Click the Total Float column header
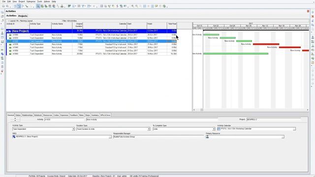315x177 pixels. click(x=172, y=26)
